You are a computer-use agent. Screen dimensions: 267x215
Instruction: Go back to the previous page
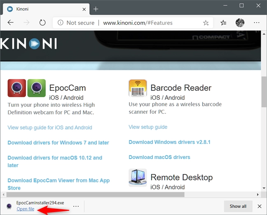click(11, 23)
